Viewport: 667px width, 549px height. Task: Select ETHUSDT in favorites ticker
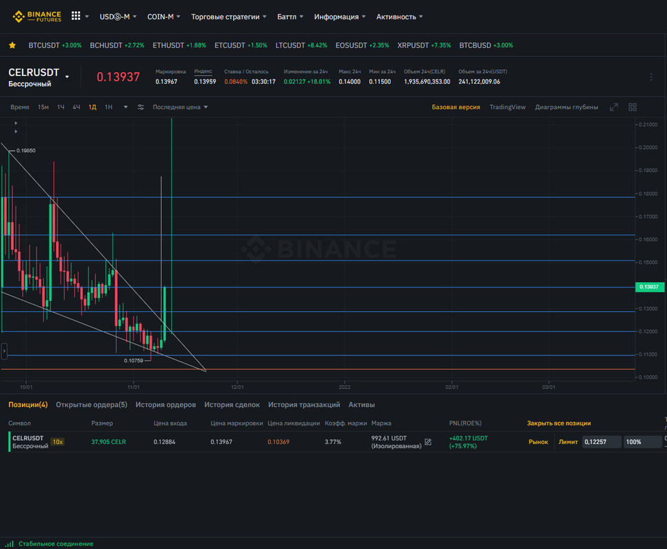[179, 45]
